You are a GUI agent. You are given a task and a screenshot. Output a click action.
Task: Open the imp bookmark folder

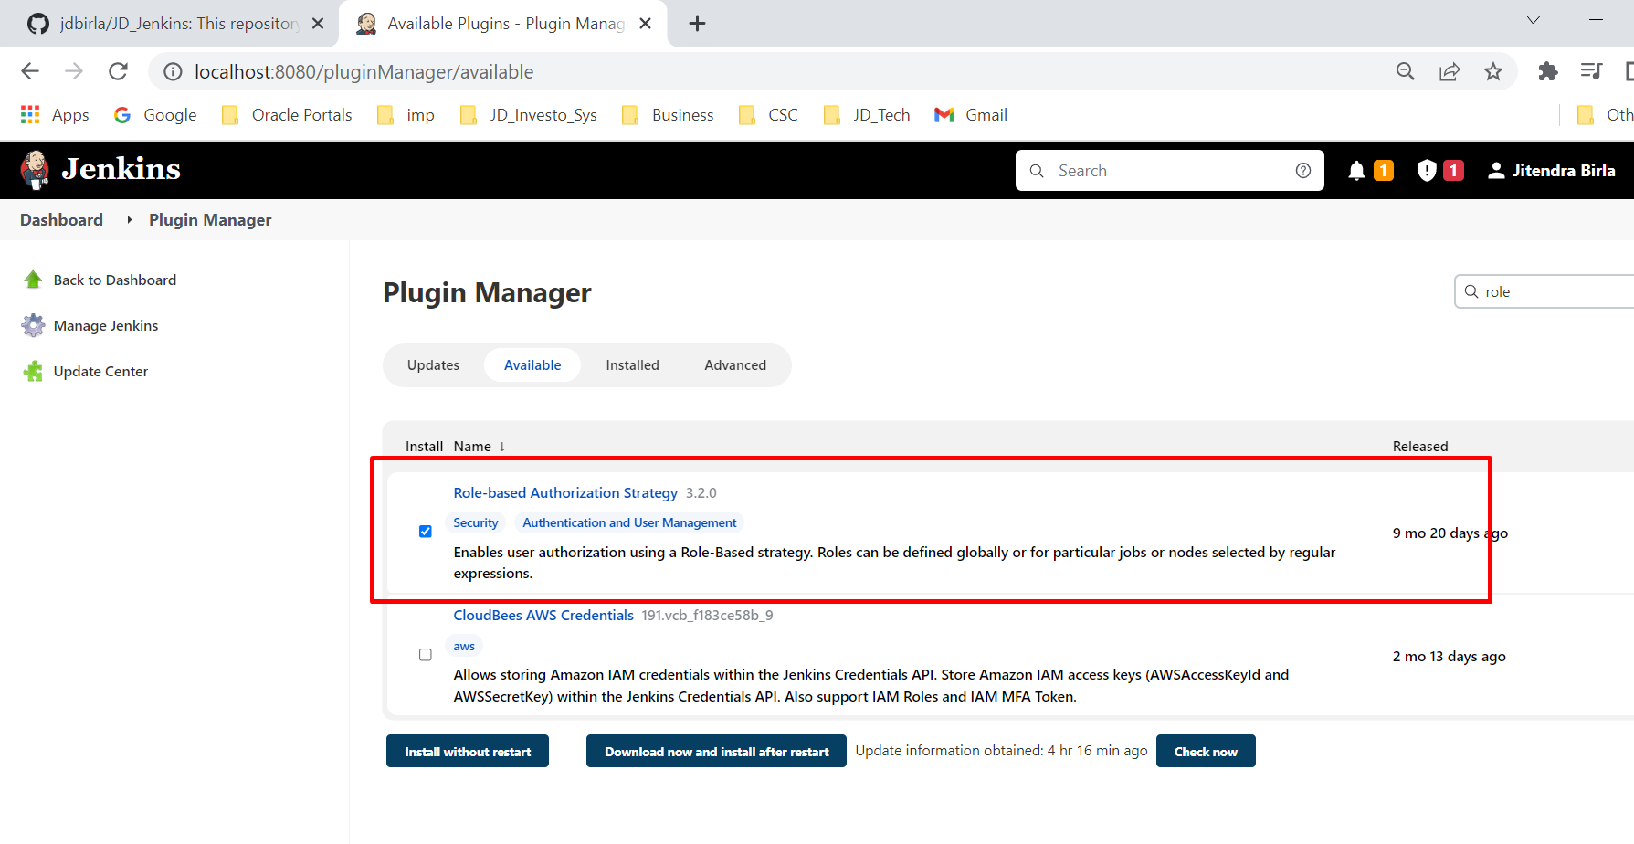pyautogui.click(x=406, y=114)
